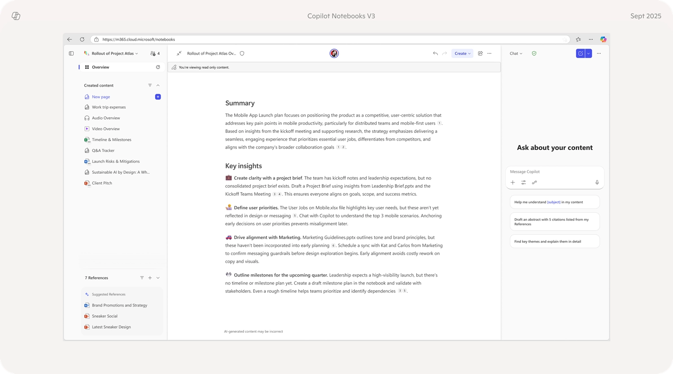Open the Audio Overview page

click(106, 118)
